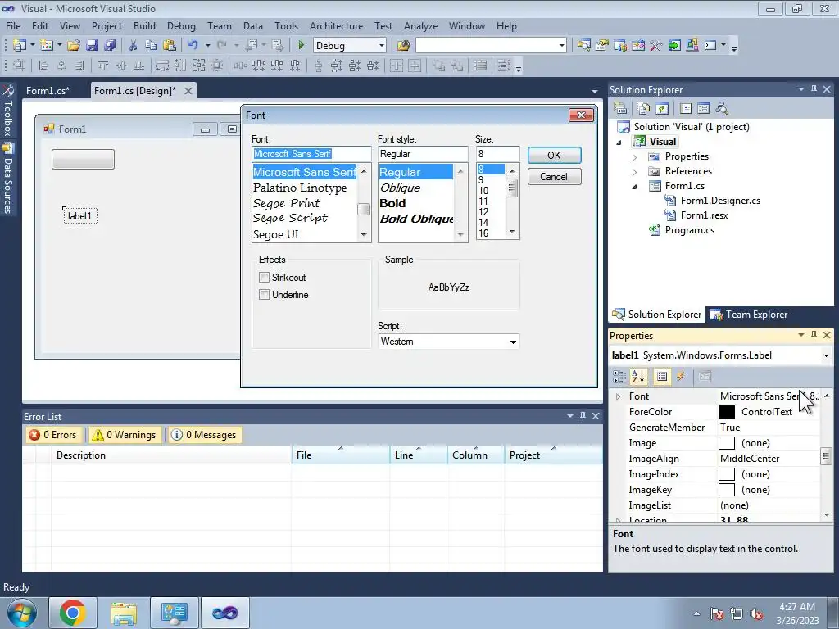Switch to the Form1.cs* code tab
839x629 pixels.
coord(48,90)
